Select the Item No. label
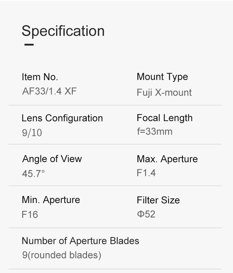 [40, 77]
